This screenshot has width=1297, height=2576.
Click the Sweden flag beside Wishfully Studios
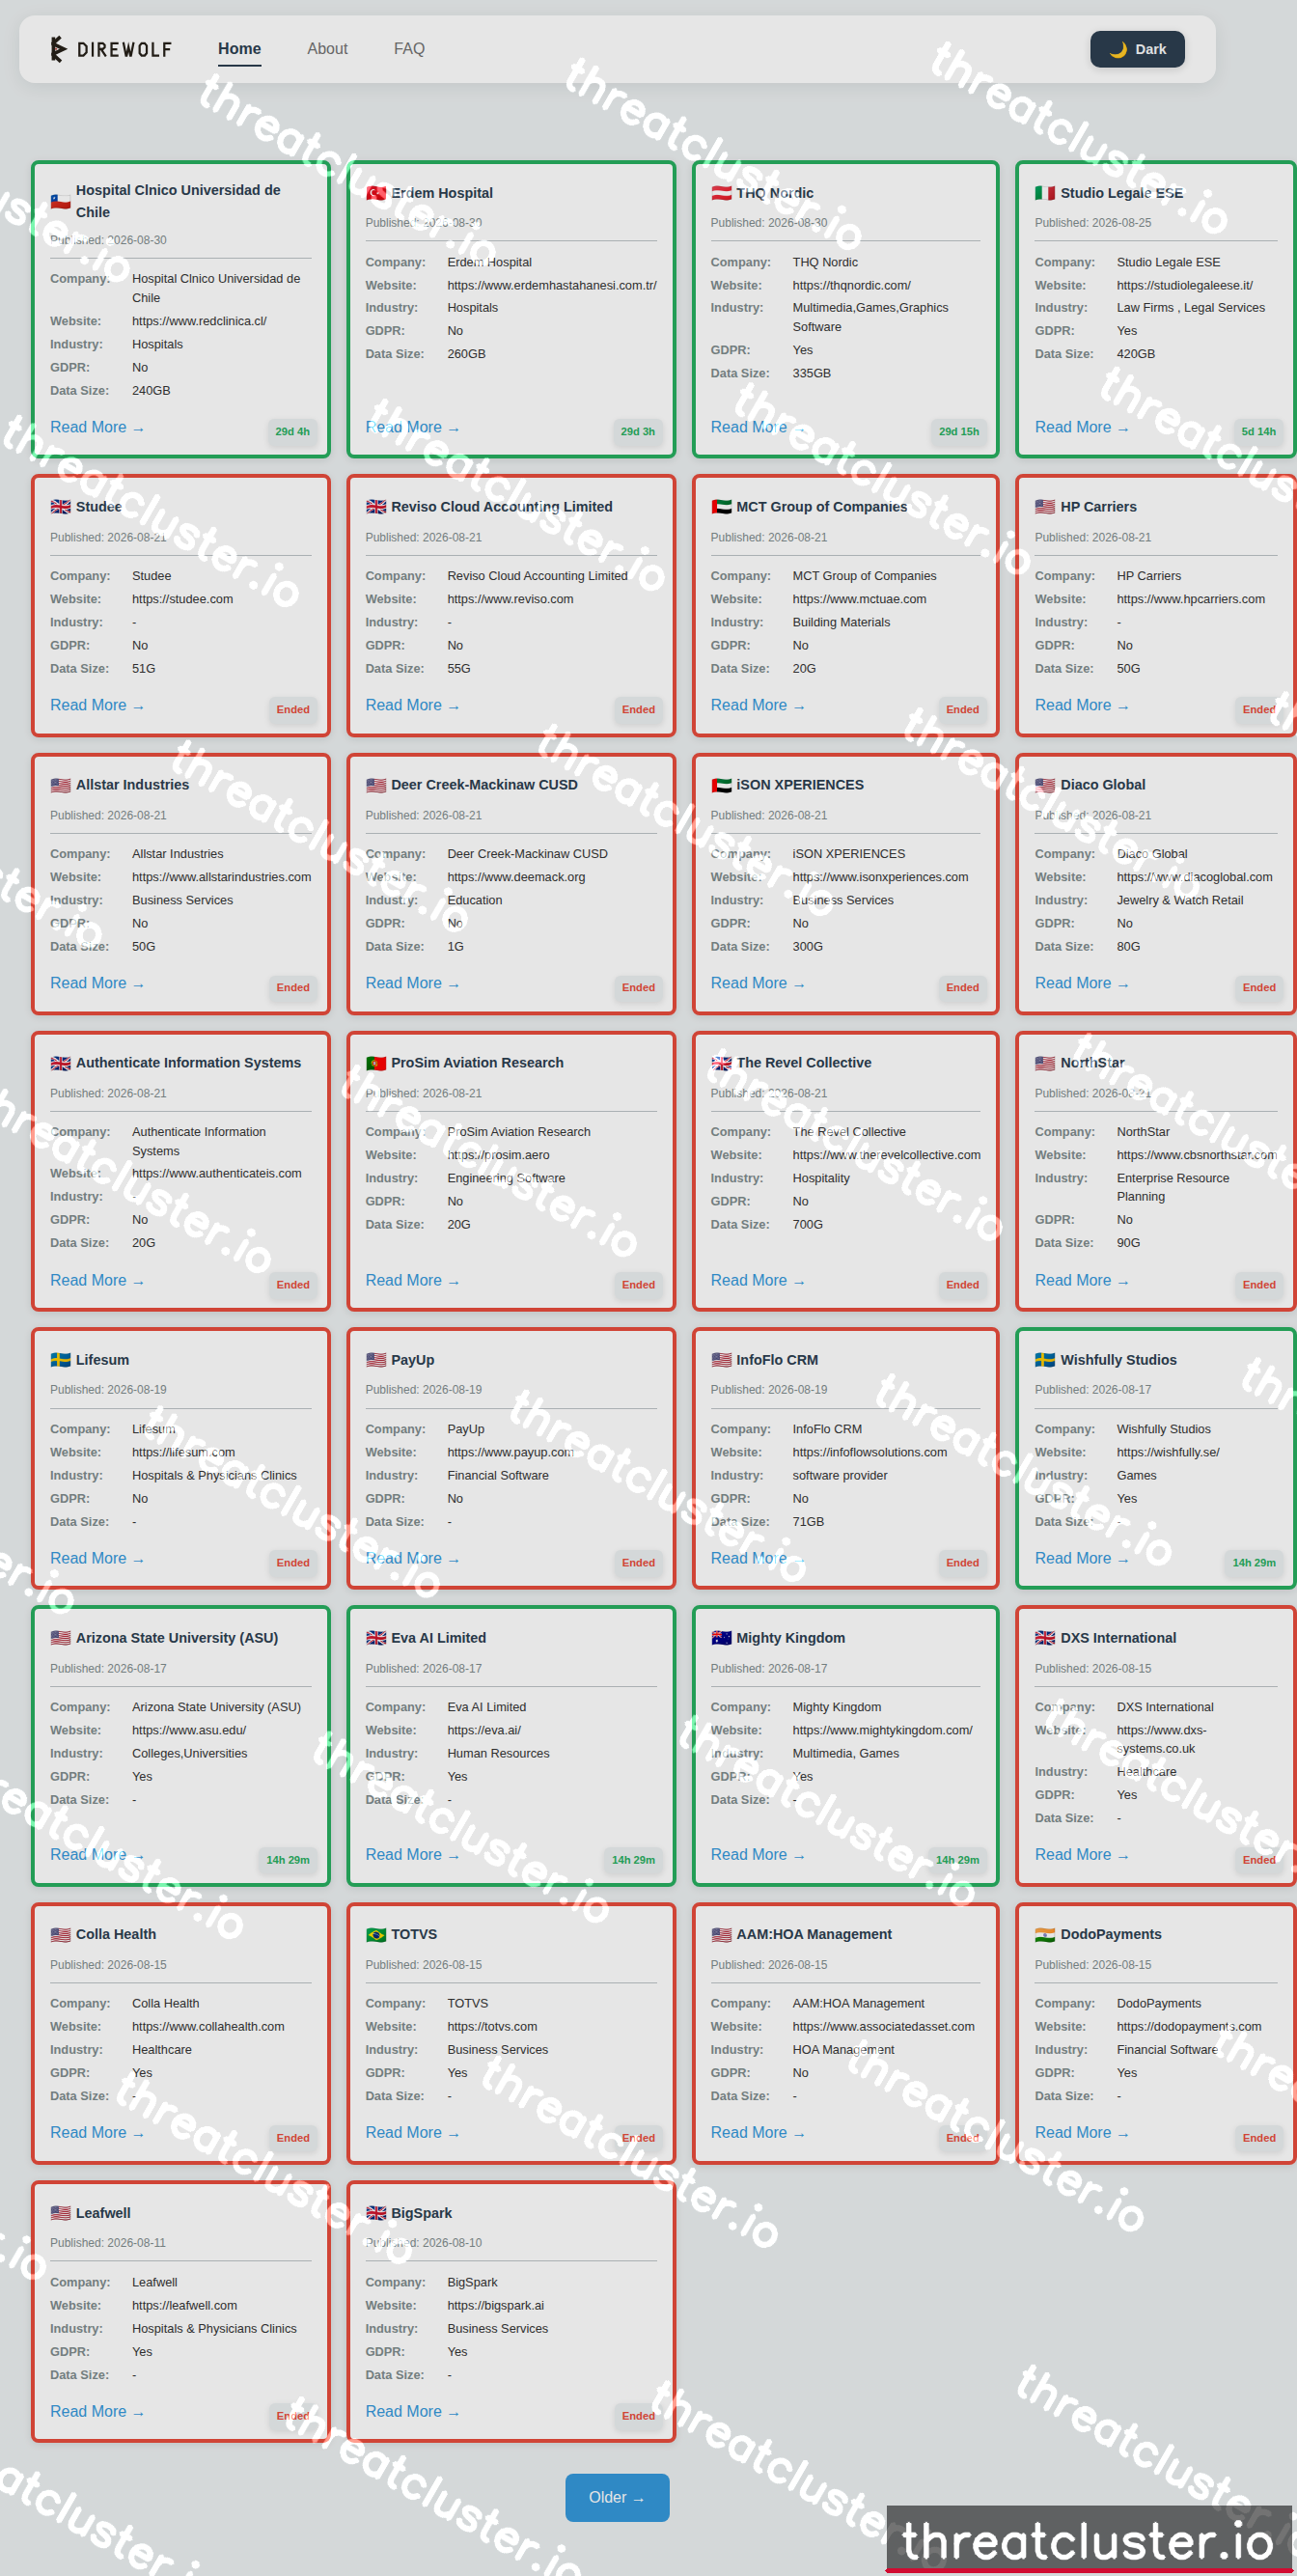point(1045,1360)
